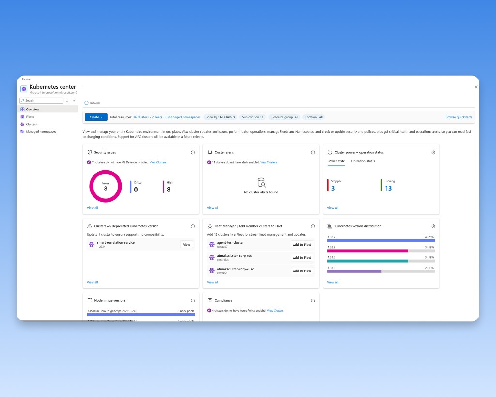
Task: Click the Compliance card icon
Action: [x=210, y=300]
